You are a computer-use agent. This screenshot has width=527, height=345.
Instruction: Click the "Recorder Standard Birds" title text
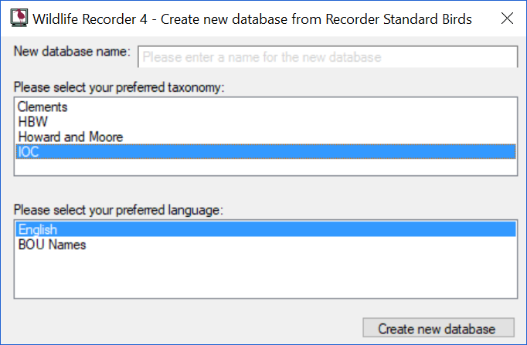point(399,19)
